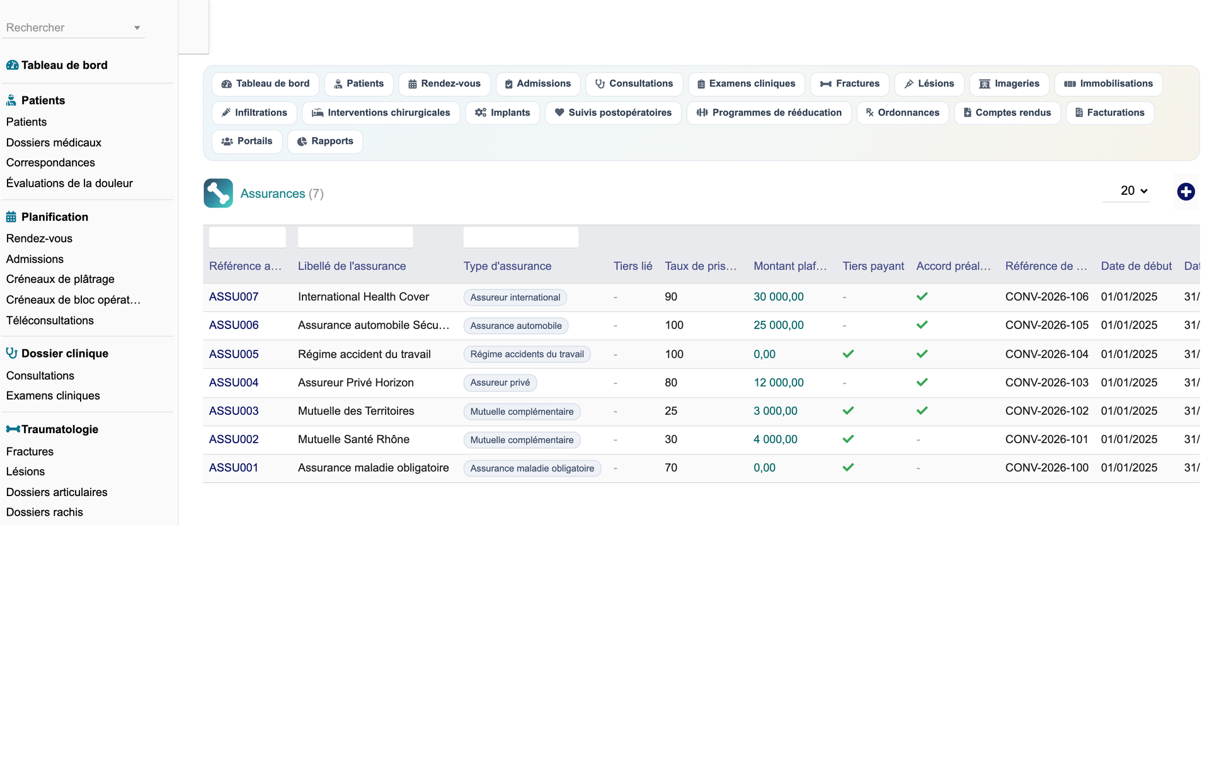
Task: Click the Patients top tab label
Action: point(365,84)
